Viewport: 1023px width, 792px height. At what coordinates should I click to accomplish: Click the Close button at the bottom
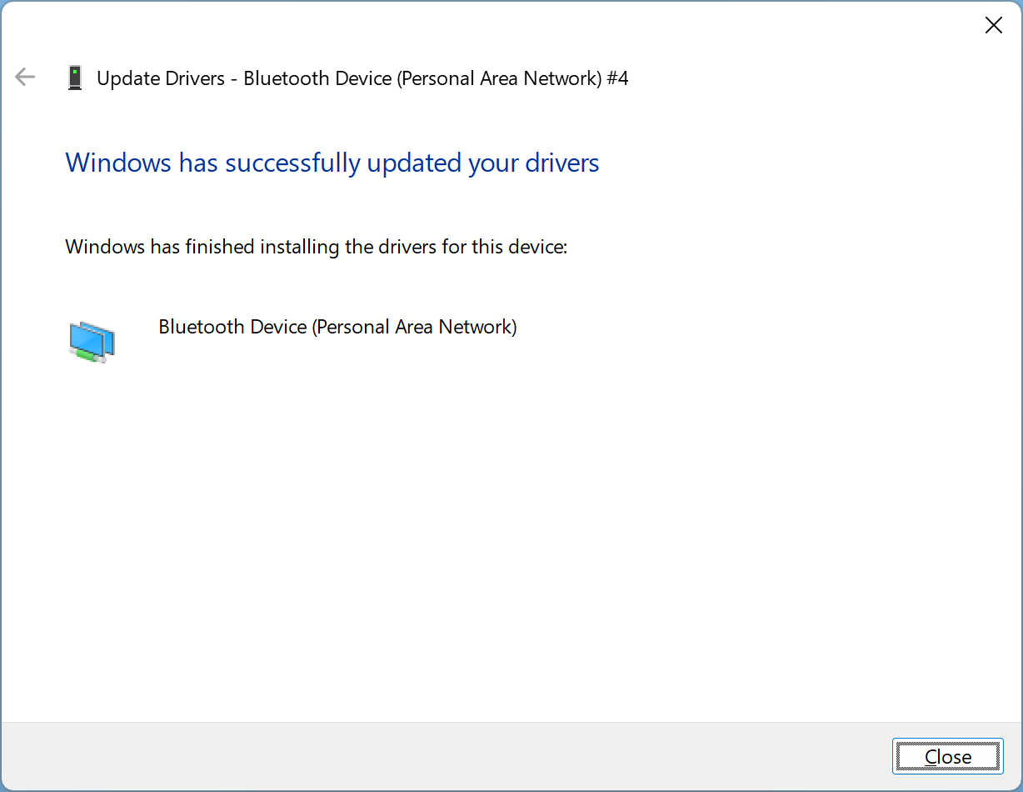point(948,756)
